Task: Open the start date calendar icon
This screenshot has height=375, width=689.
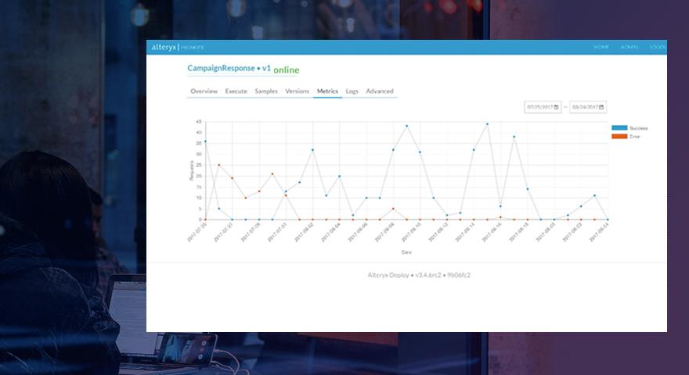Action: pos(556,107)
